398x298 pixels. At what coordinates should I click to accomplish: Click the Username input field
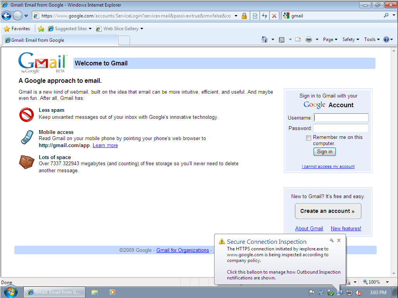tap(341, 118)
